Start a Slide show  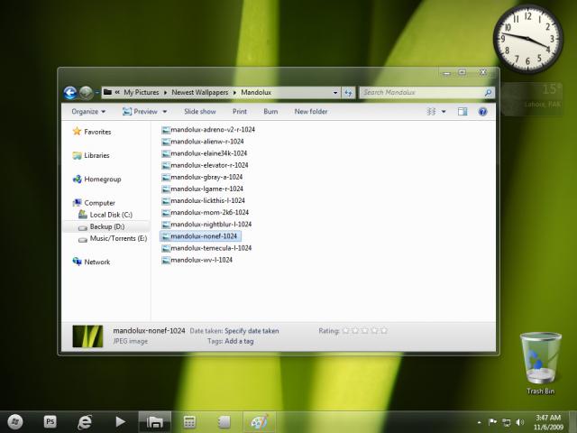200,111
